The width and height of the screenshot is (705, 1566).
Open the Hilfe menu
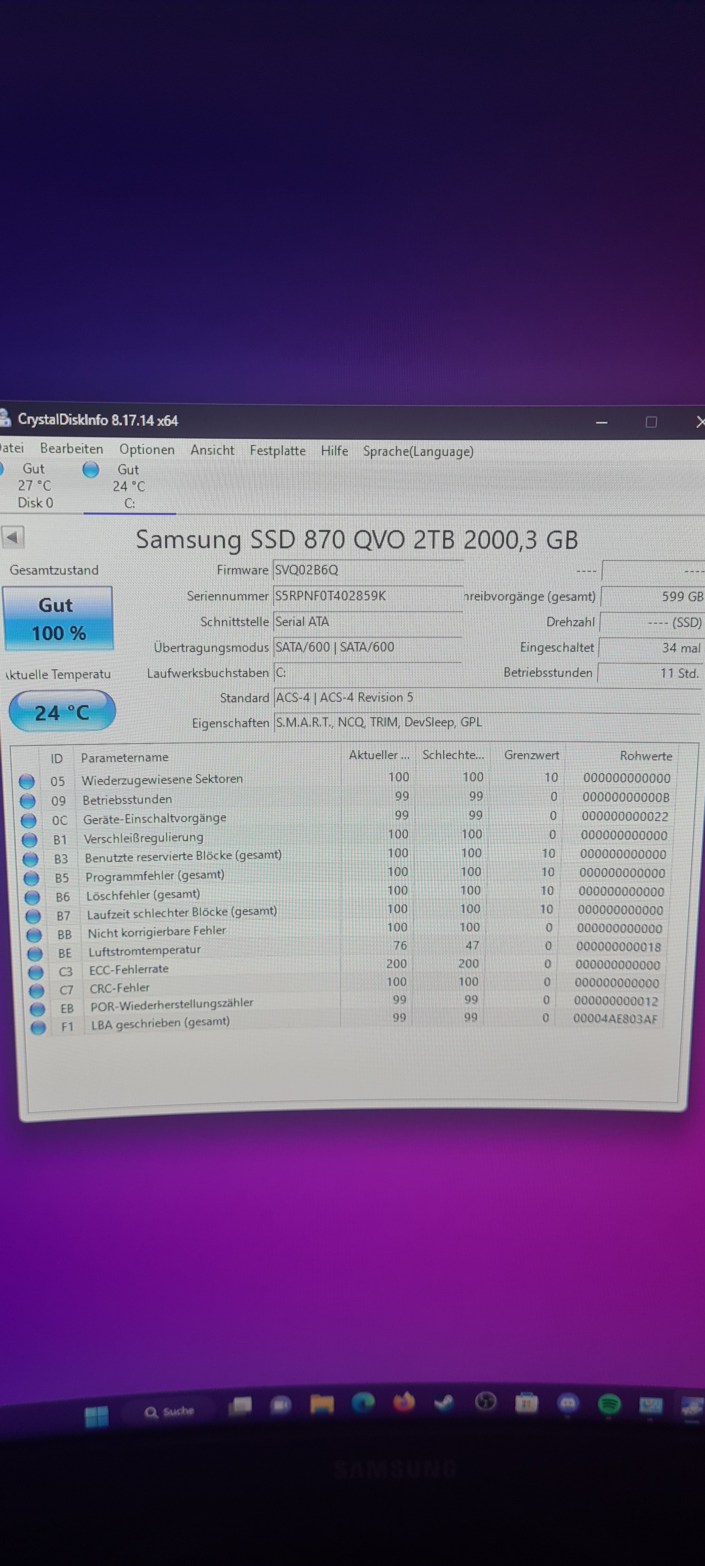click(334, 451)
